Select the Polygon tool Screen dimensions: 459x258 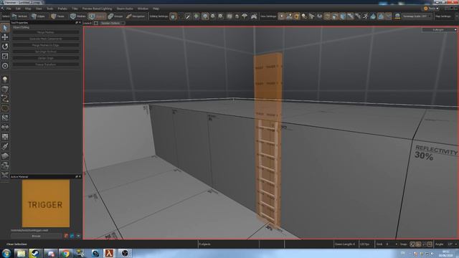[x=5, y=108]
